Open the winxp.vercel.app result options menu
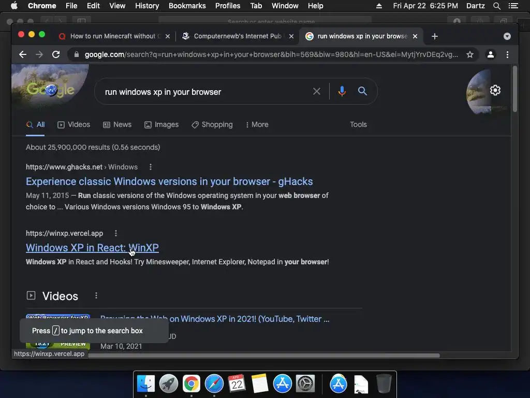 point(115,233)
